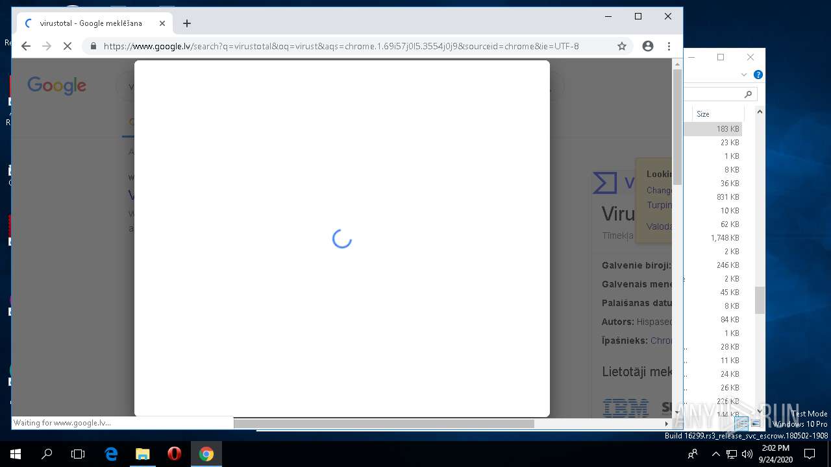Open the Action Center notifications icon
Viewport: 831px width, 467px height.
[x=810, y=454]
